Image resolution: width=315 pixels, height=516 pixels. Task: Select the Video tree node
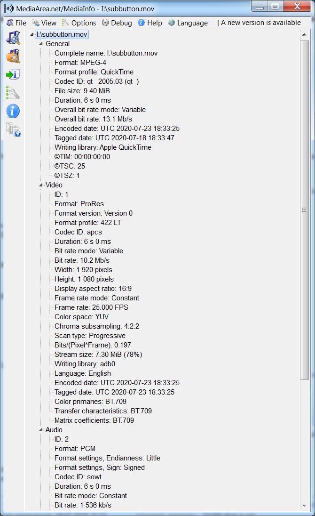[54, 185]
